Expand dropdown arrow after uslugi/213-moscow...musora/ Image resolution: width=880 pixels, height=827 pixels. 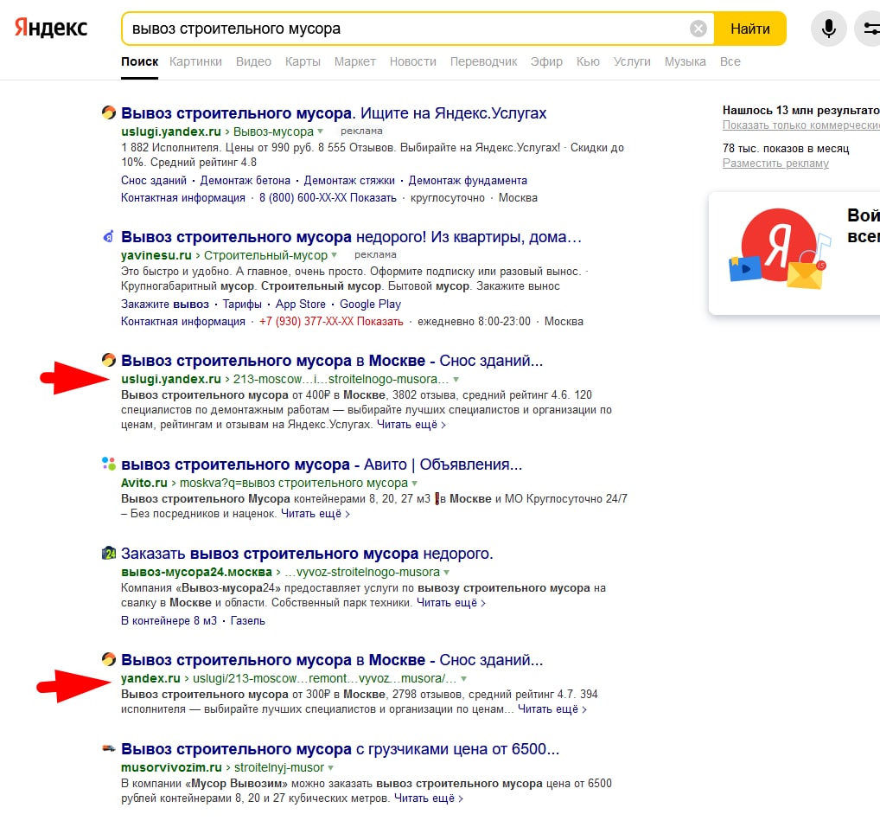(x=463, y=679)
